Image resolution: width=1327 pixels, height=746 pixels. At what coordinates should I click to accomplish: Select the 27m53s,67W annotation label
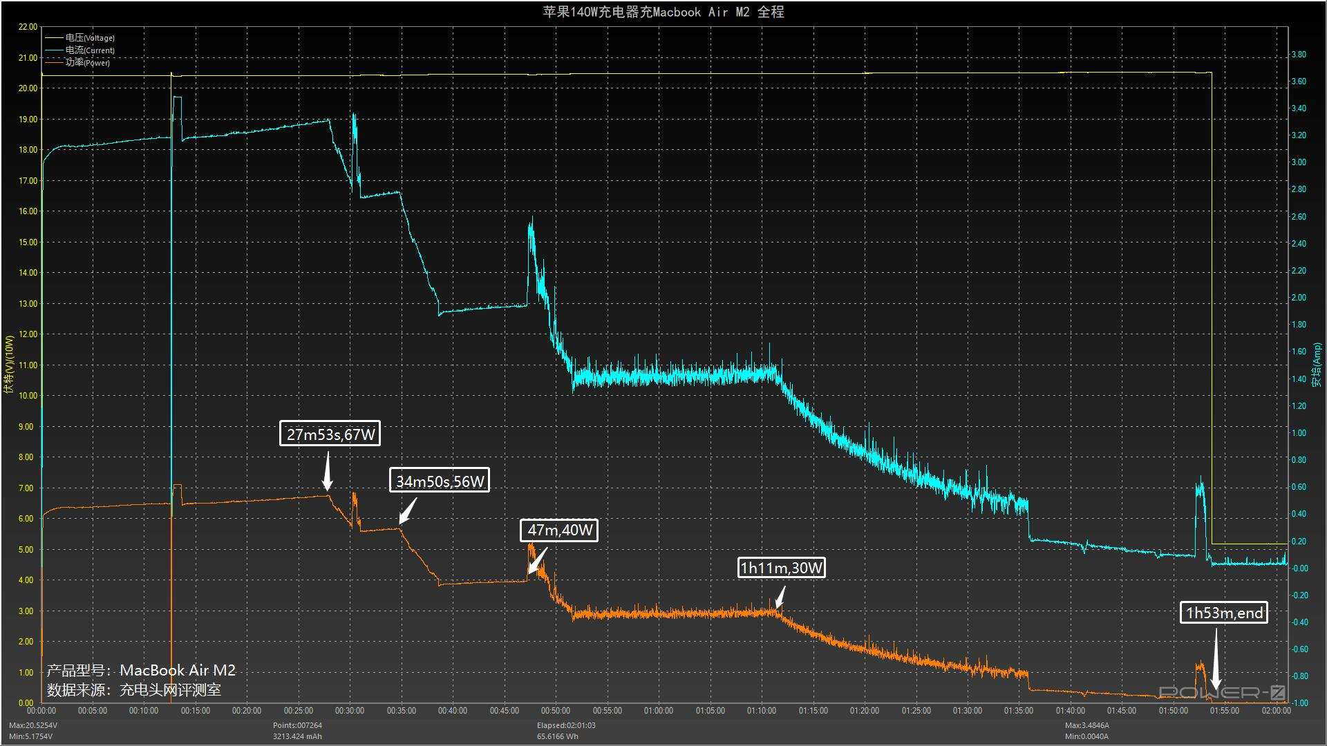330,434
